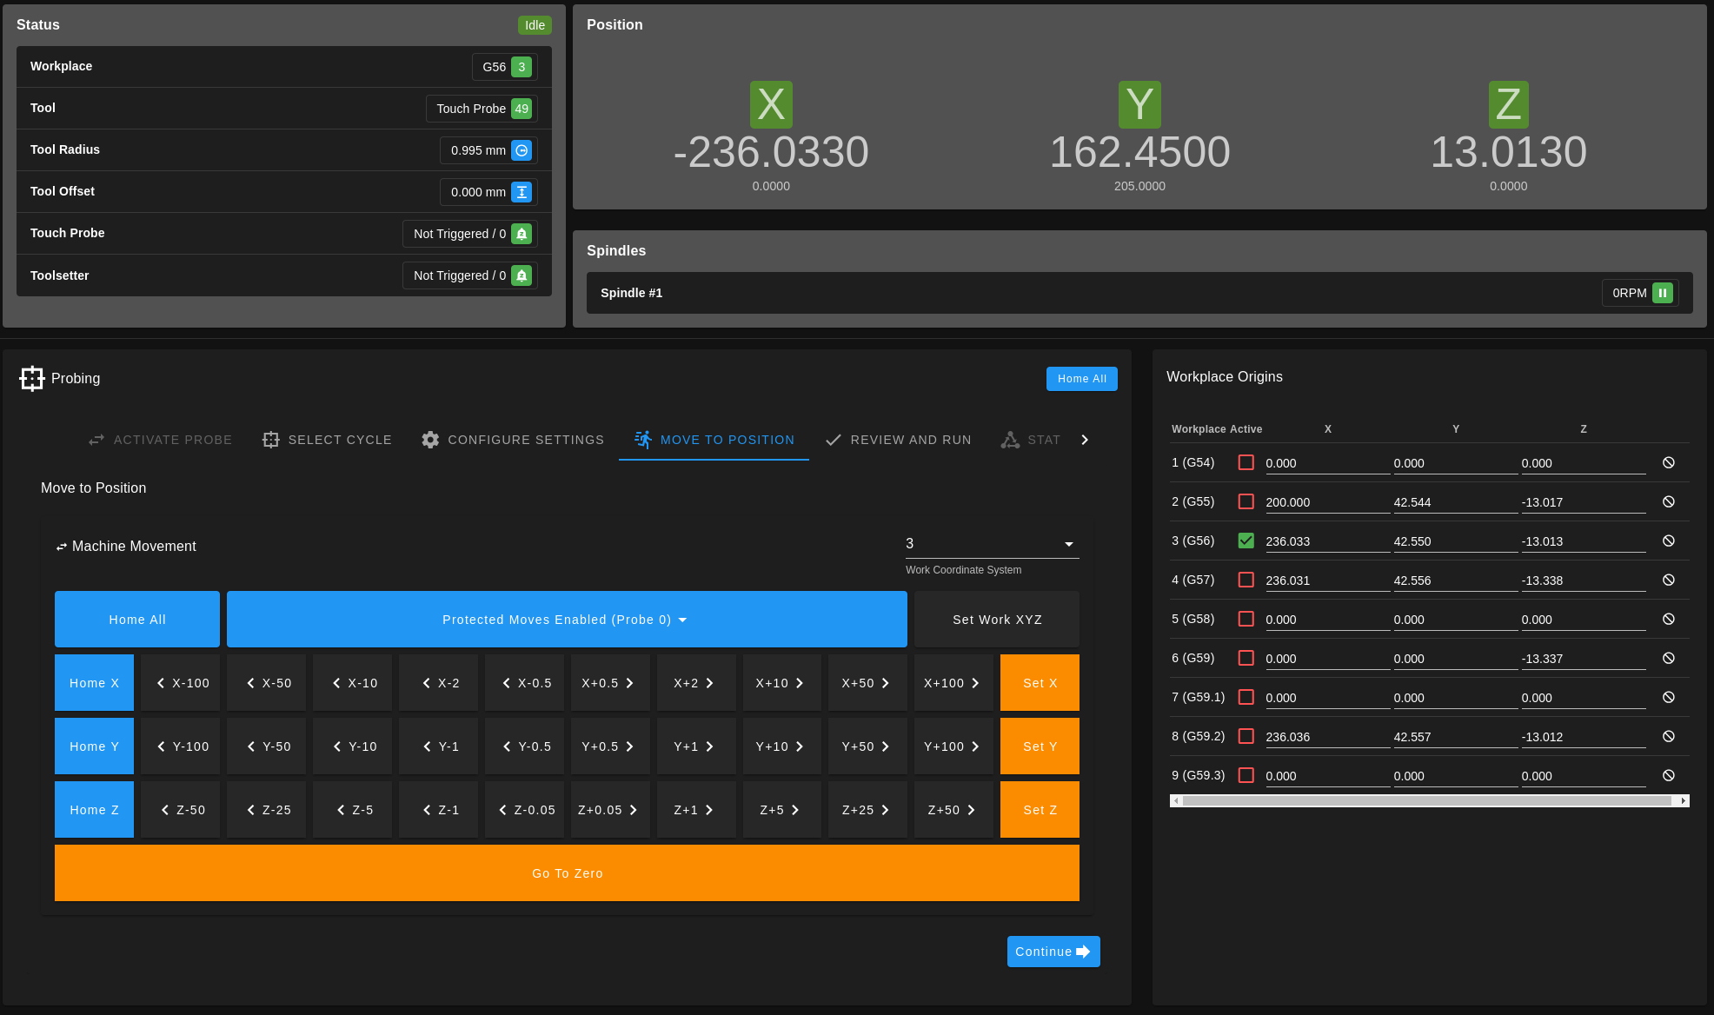Screen dimensions: 1714x1015
Task: Activate workplace 2 (G55) checkbox
Action: click(1246, 501)
